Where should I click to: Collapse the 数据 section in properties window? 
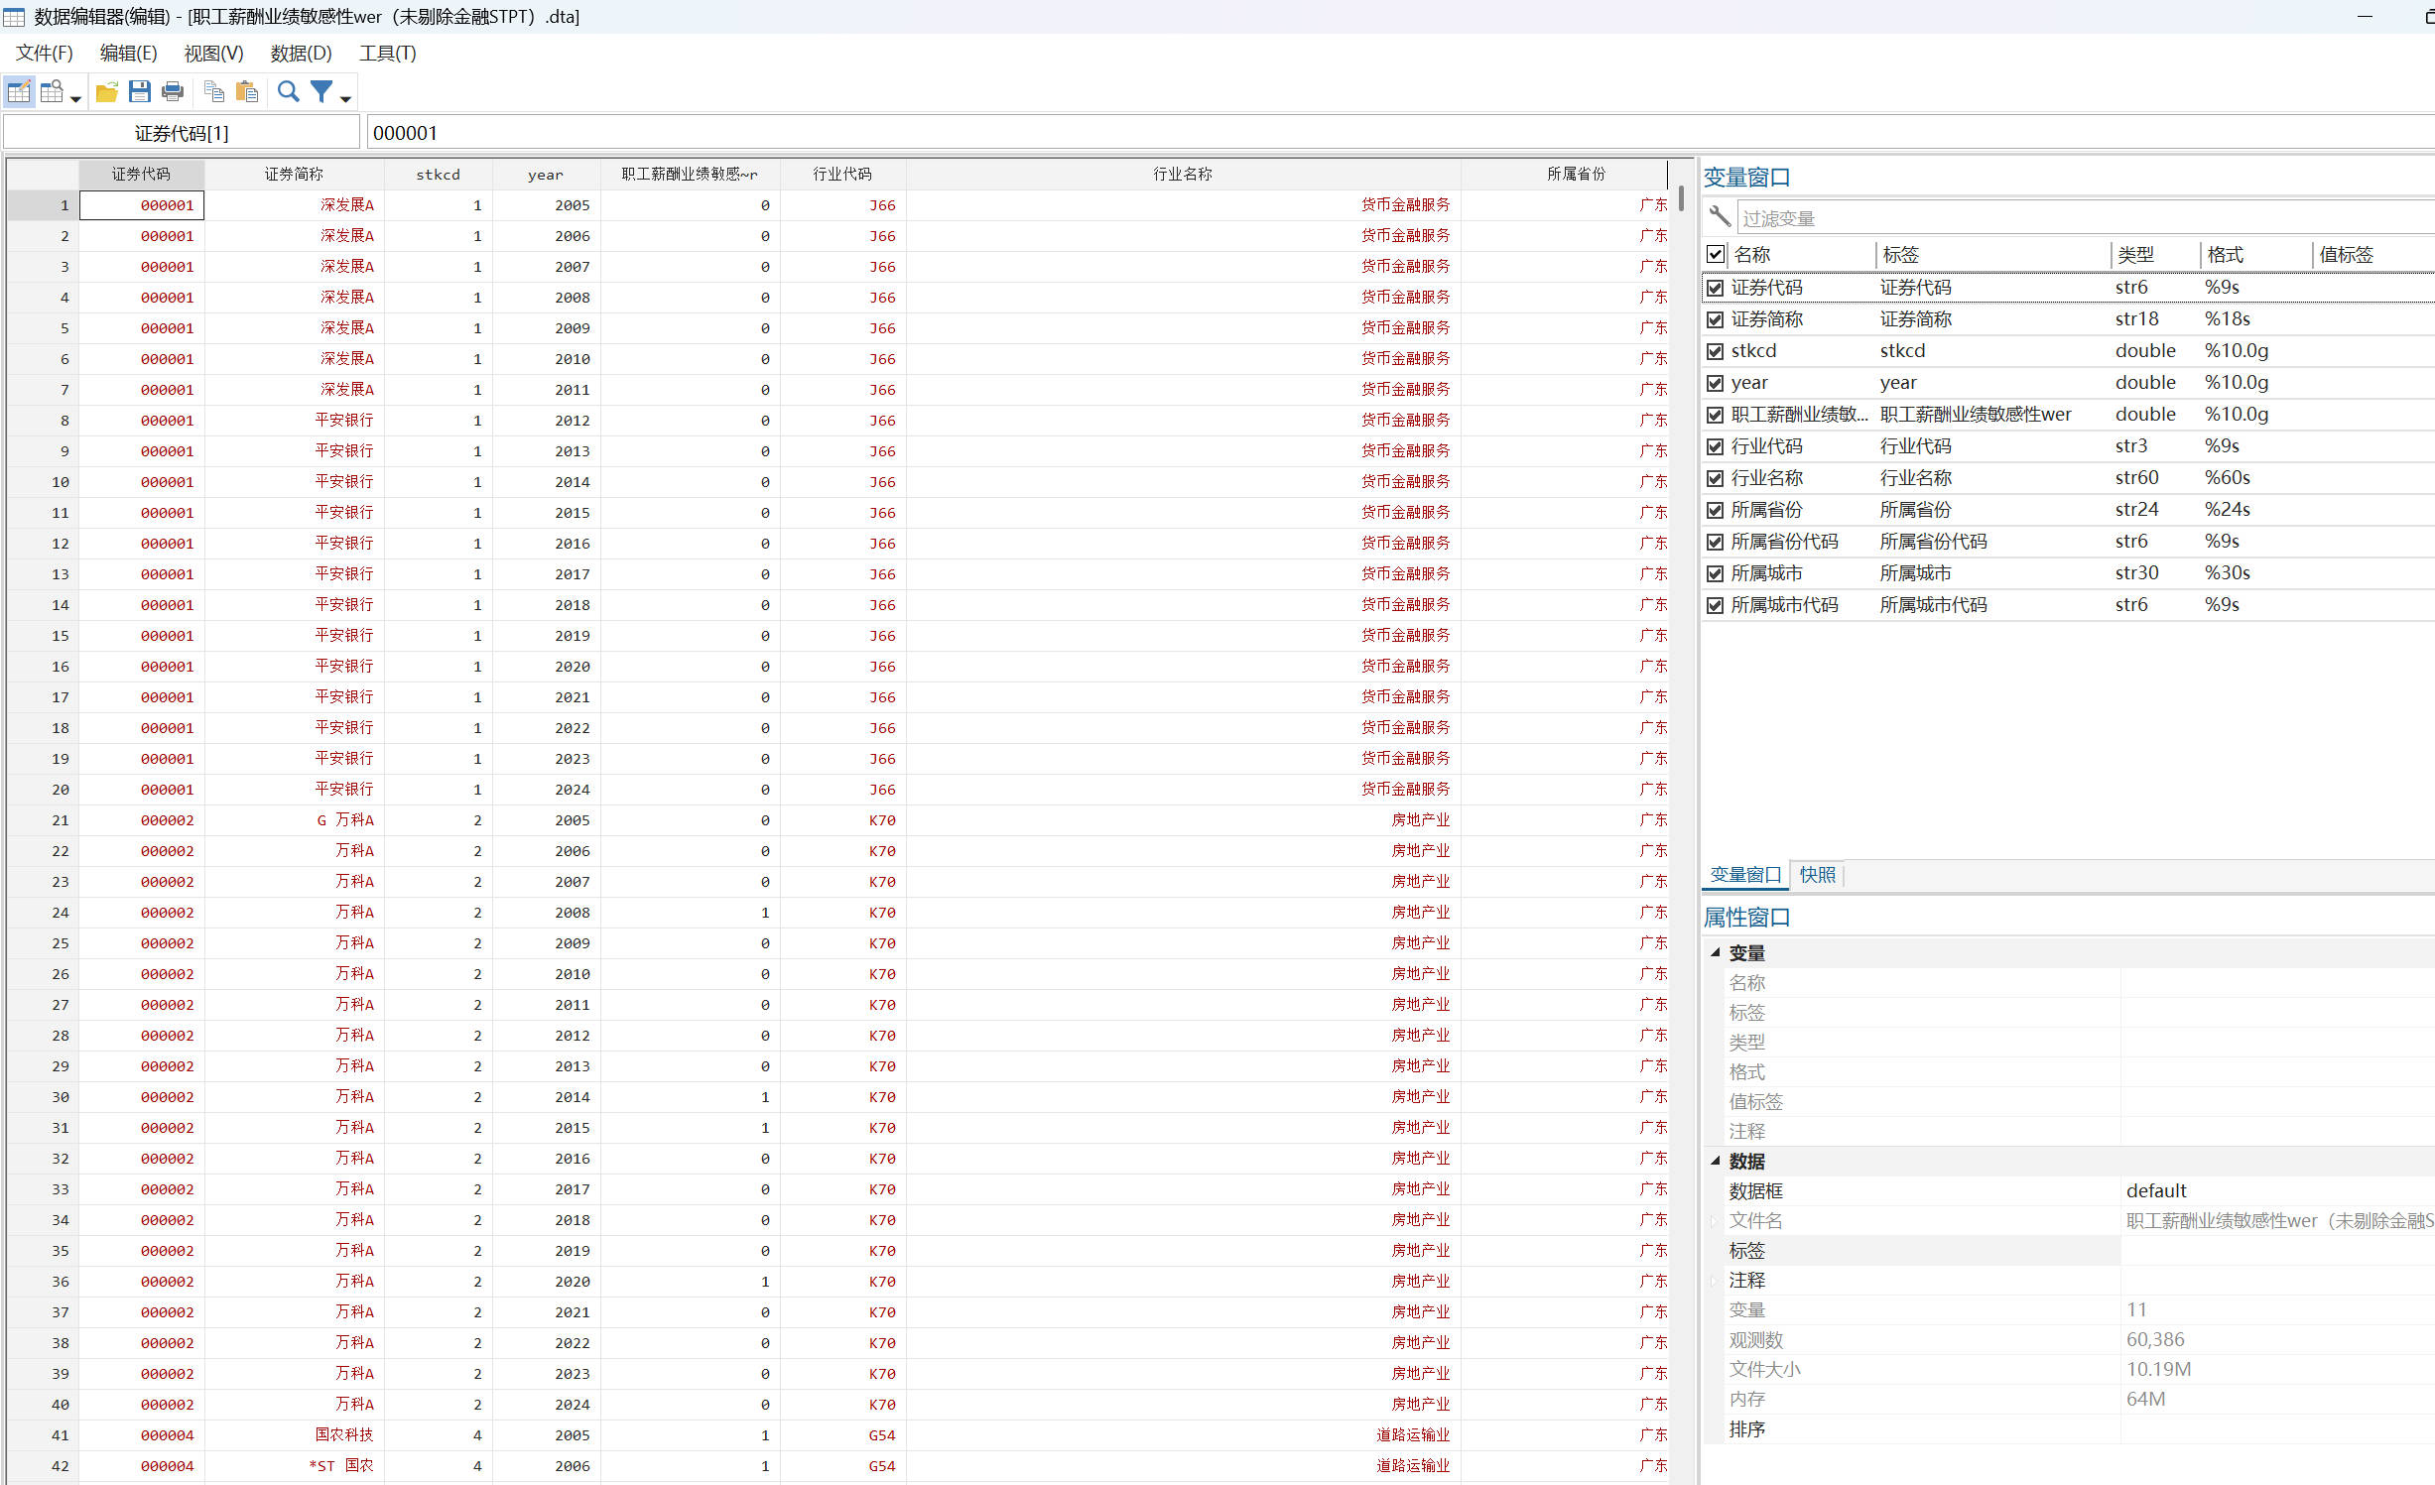point(1716,1161)
